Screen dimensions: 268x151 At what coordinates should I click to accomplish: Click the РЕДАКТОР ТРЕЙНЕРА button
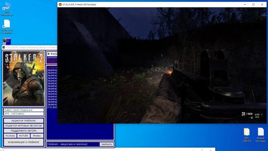click(23, 121)
